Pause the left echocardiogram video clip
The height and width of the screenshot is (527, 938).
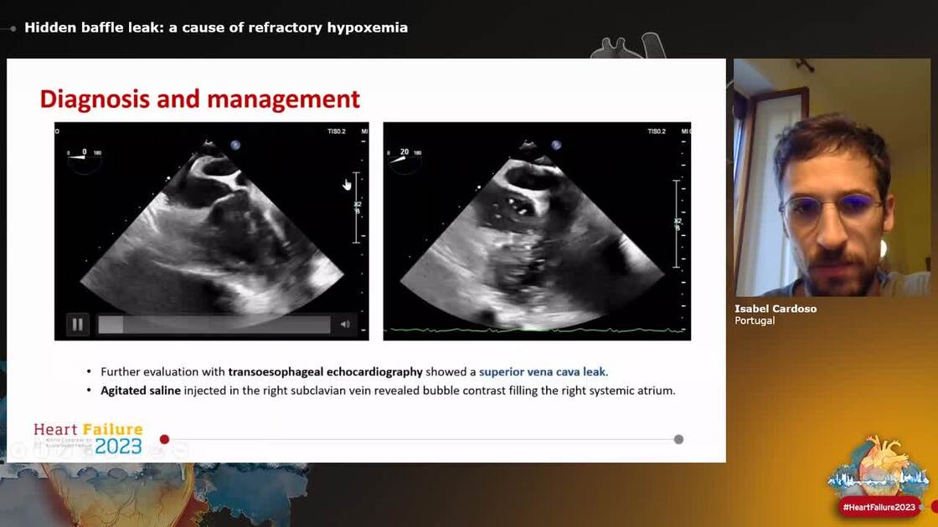pyautogui.click(x=76, y=324)
